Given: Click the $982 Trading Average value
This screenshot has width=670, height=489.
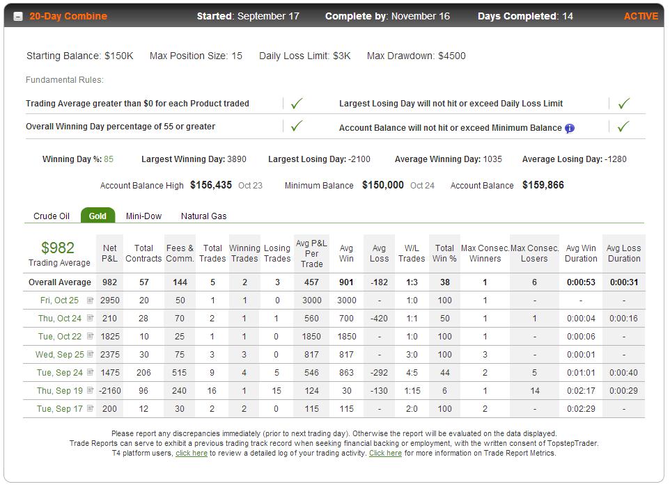Looking at the screenshot, I should (x=58, y=248).
